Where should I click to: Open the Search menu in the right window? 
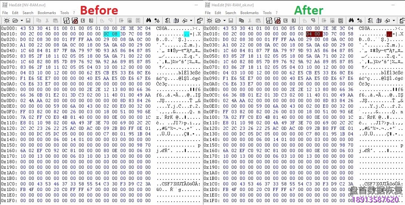(x=230, y=13)
